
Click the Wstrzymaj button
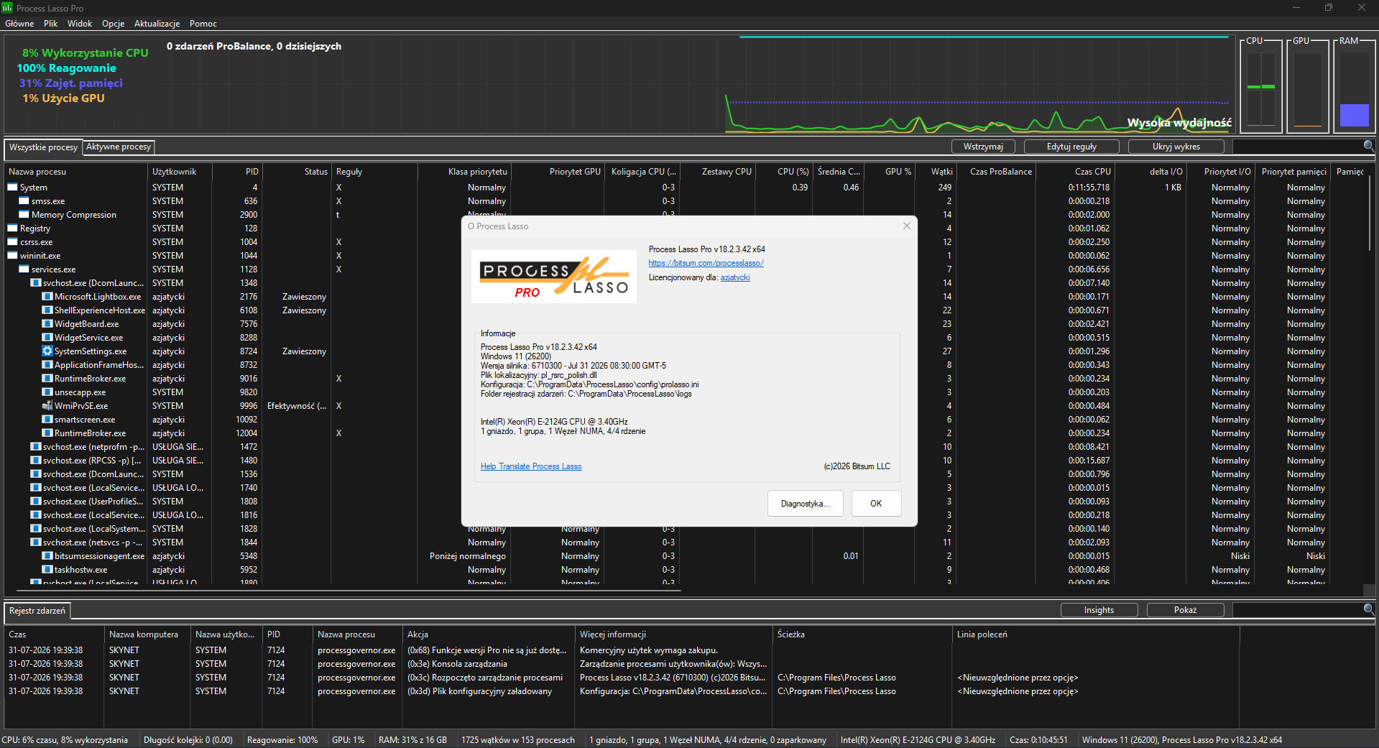click(x=983, y=147)
